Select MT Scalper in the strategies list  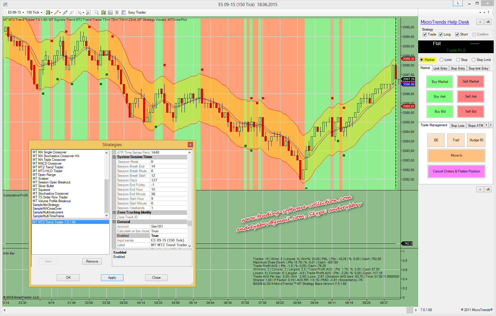40,179
